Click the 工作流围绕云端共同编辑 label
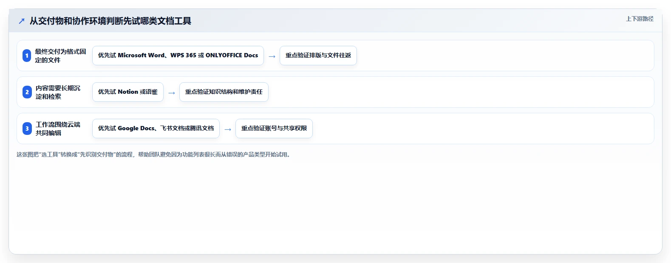This screenshot has height=263, width=671. tap(58, 129)
